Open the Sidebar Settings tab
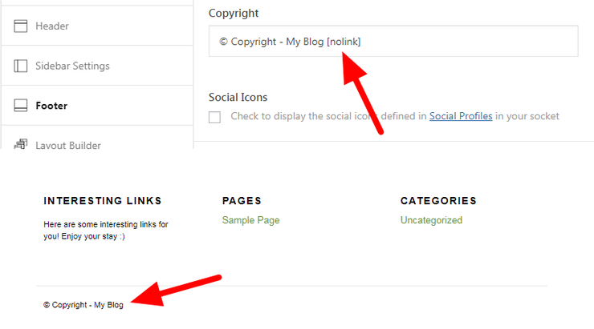Screen dimensions: 594x329 pyautogui.click(x=72, y=66)
